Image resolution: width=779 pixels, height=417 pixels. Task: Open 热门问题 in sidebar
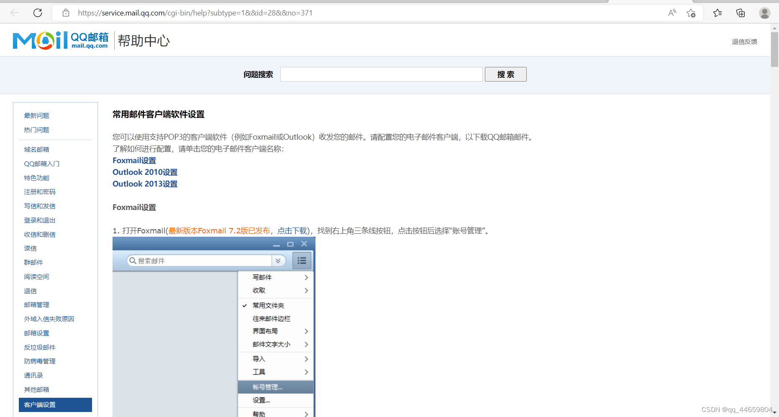(36, 130)
